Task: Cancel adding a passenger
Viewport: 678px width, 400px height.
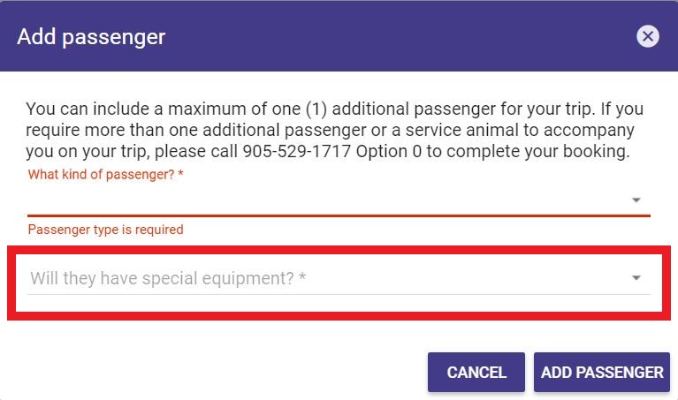Action: [476, 373]
